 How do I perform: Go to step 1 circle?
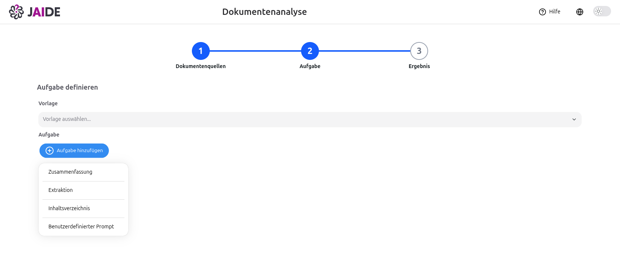coord(201,51)
